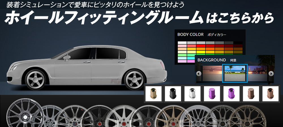
Task: Click the car's front wheel
Action: point(35,80)
